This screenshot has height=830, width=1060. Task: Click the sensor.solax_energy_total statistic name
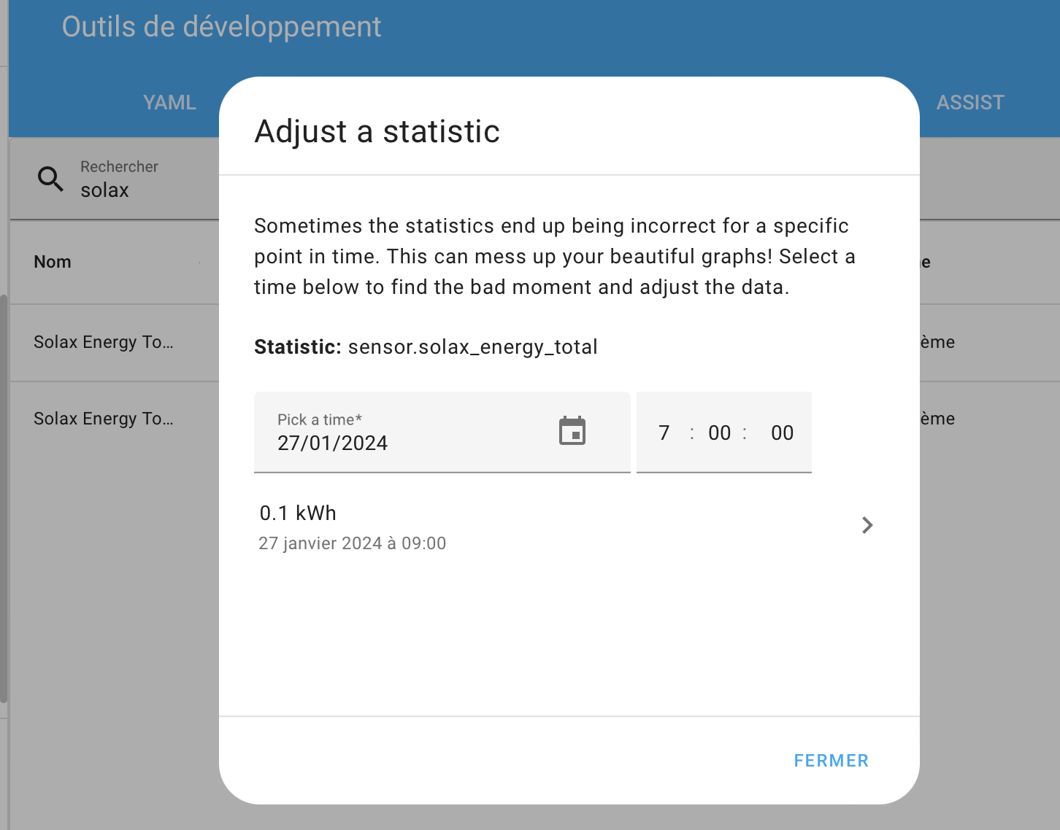click(x=473, y=347)
